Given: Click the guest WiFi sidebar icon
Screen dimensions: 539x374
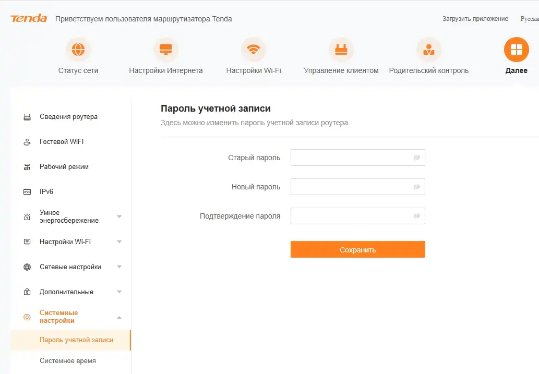Looking at the screenshot, I should [27, 141].
